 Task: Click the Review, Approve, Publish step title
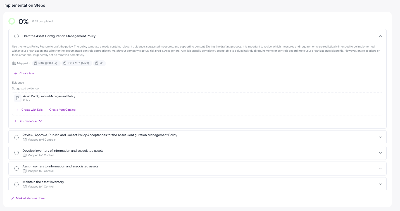pyautogui.click(x=100, y=135)
